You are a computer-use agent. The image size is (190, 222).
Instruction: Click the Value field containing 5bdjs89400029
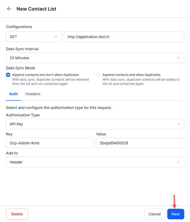(x=140, y=143)
